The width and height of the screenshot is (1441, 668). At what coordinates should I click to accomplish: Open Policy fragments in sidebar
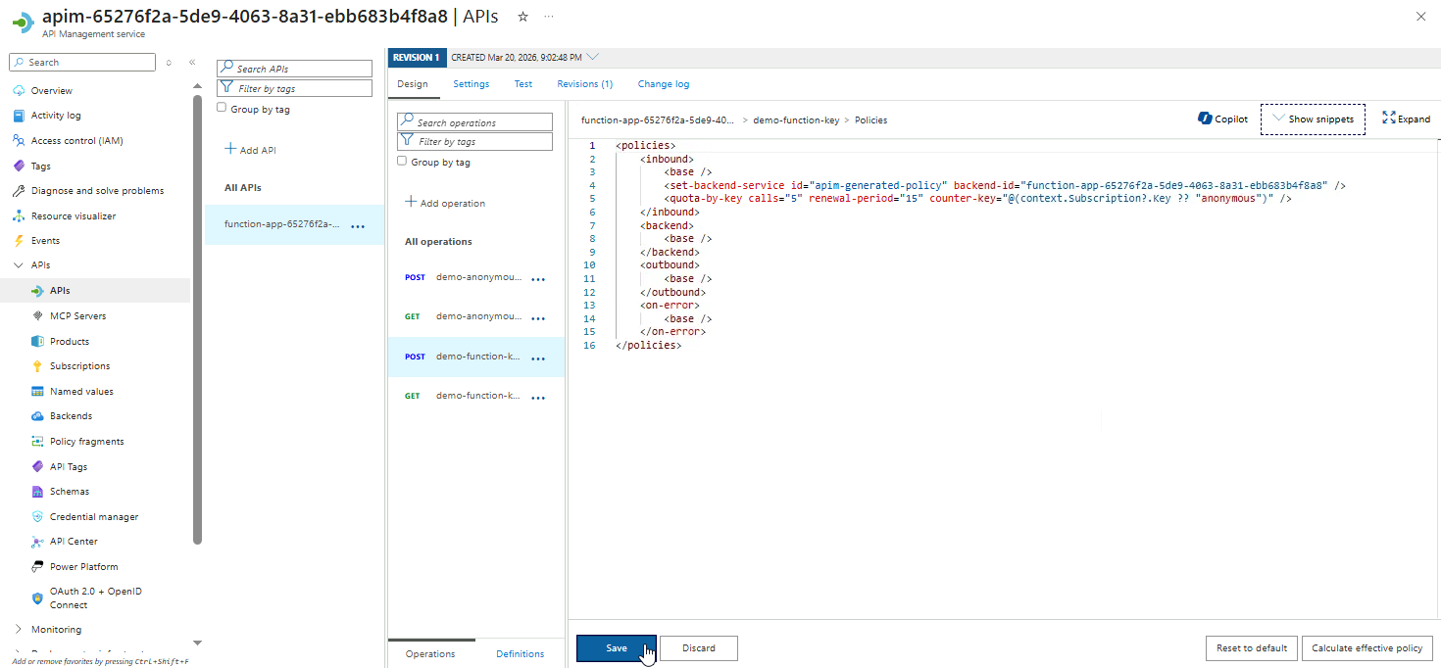click(86, 441)
